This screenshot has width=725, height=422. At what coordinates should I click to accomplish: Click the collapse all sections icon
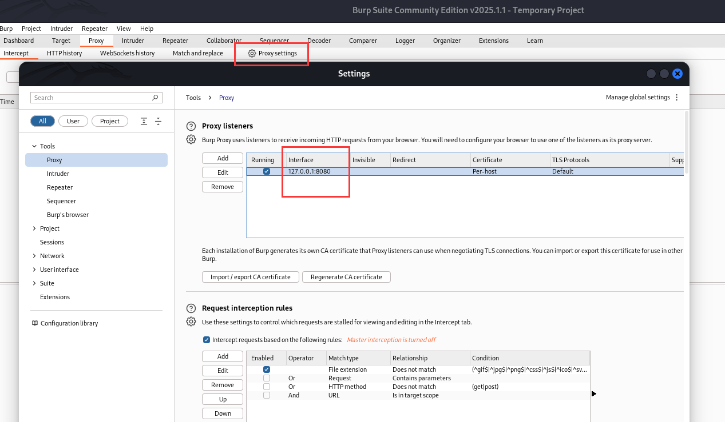tap(159, 121)
